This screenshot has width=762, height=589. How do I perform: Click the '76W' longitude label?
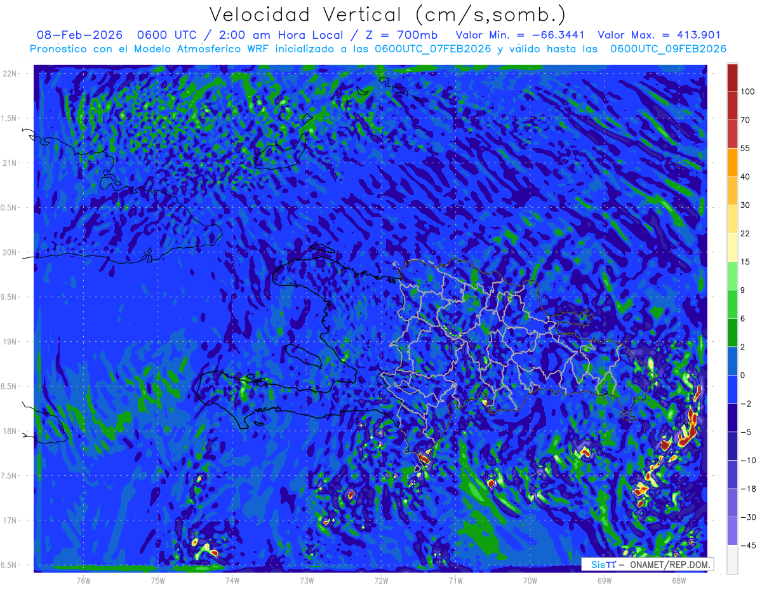point(83,580)
